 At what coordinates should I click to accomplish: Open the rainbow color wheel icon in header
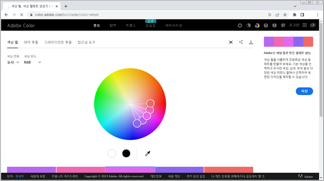coord(257,25)
